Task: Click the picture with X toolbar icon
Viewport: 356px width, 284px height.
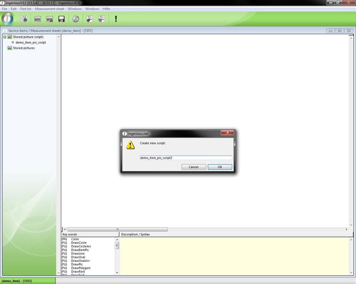Action: (50, 19)
